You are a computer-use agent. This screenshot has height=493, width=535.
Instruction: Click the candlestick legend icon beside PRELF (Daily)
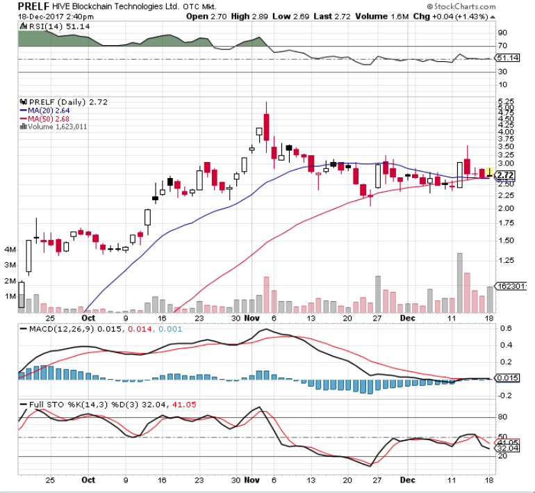coord(23,102)
